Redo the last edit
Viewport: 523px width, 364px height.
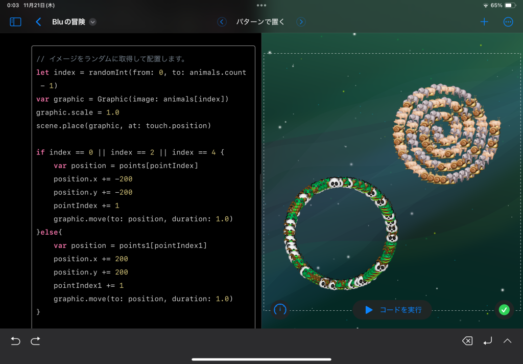pyautogui.click(x=35, y=341)
